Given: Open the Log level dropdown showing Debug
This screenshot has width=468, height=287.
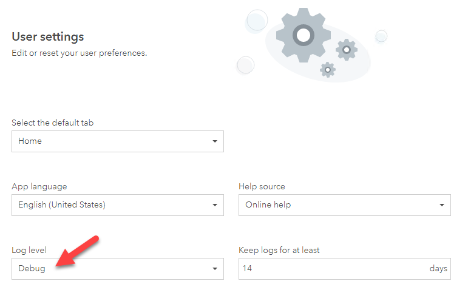Looking at the screenshot, I should tap(109, 269).
